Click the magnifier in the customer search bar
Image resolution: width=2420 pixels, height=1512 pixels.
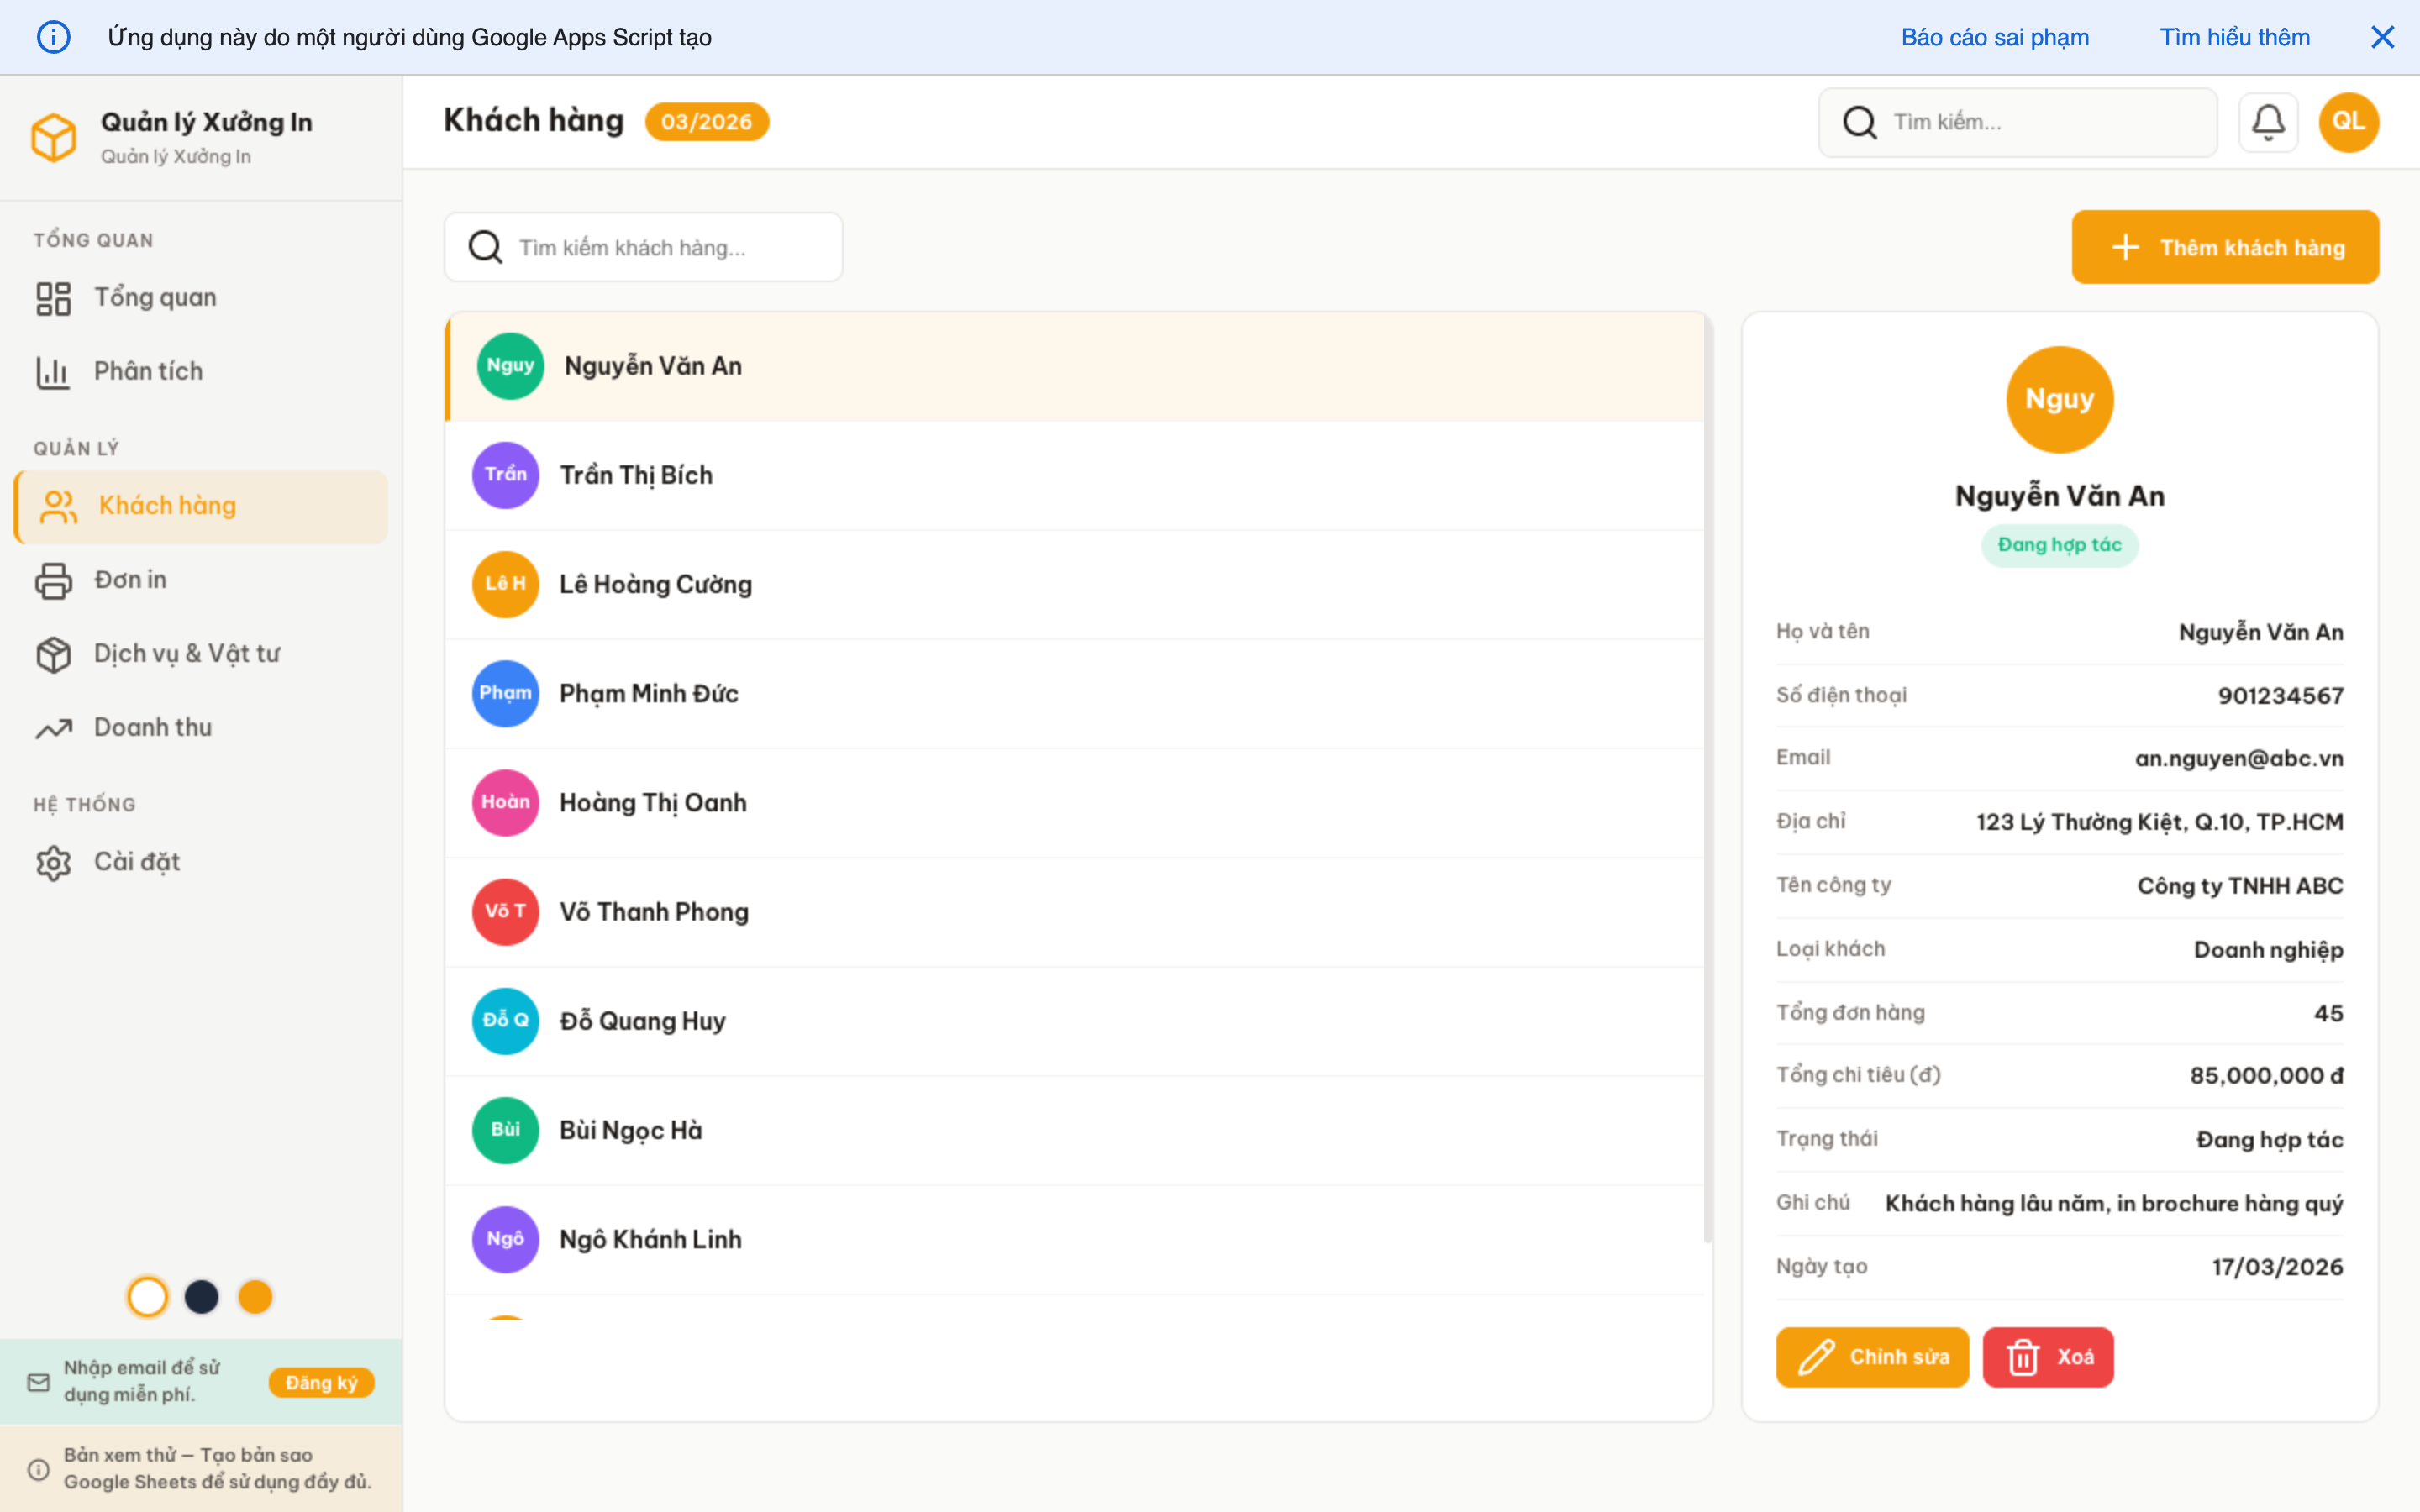click(x=484, y=246)
